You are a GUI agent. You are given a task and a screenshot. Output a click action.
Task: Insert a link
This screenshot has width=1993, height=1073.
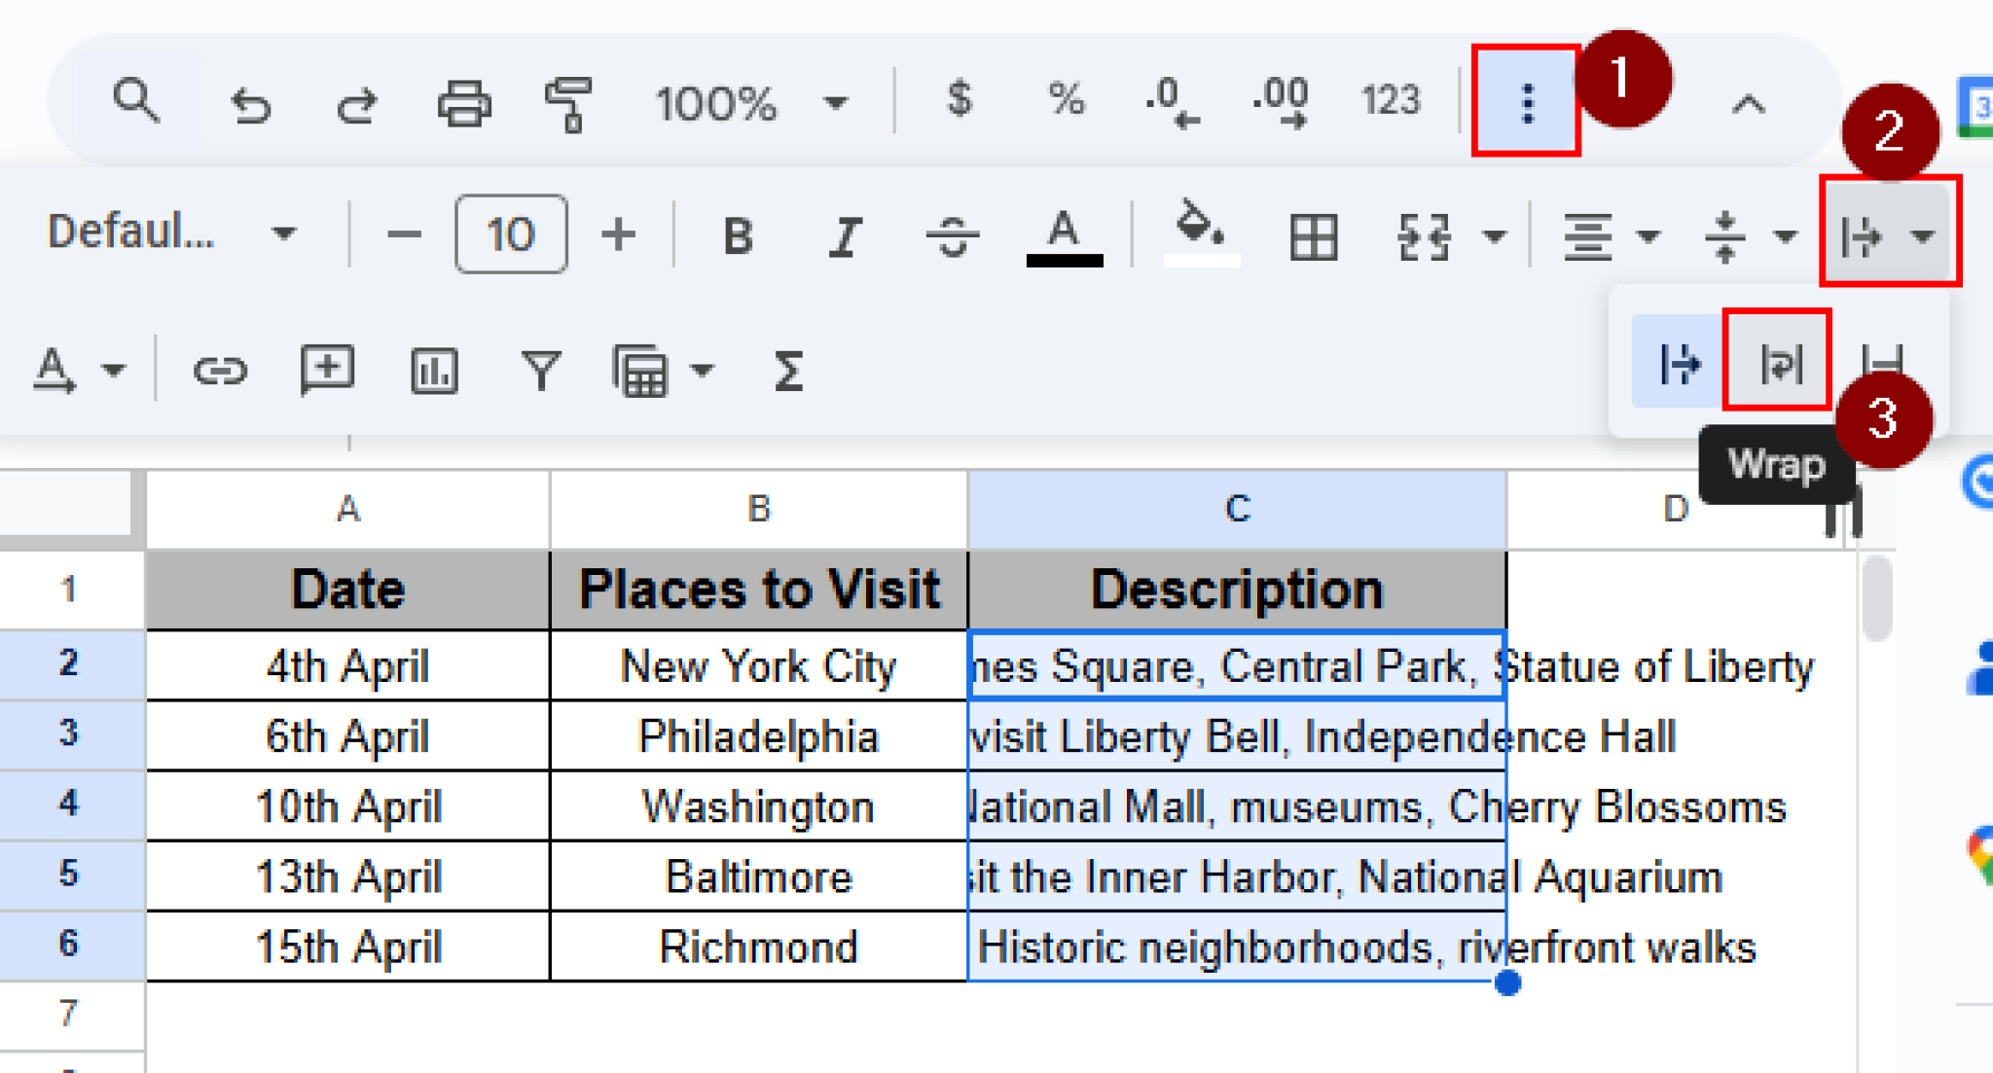pyautogui.click(x=219, y=370)
